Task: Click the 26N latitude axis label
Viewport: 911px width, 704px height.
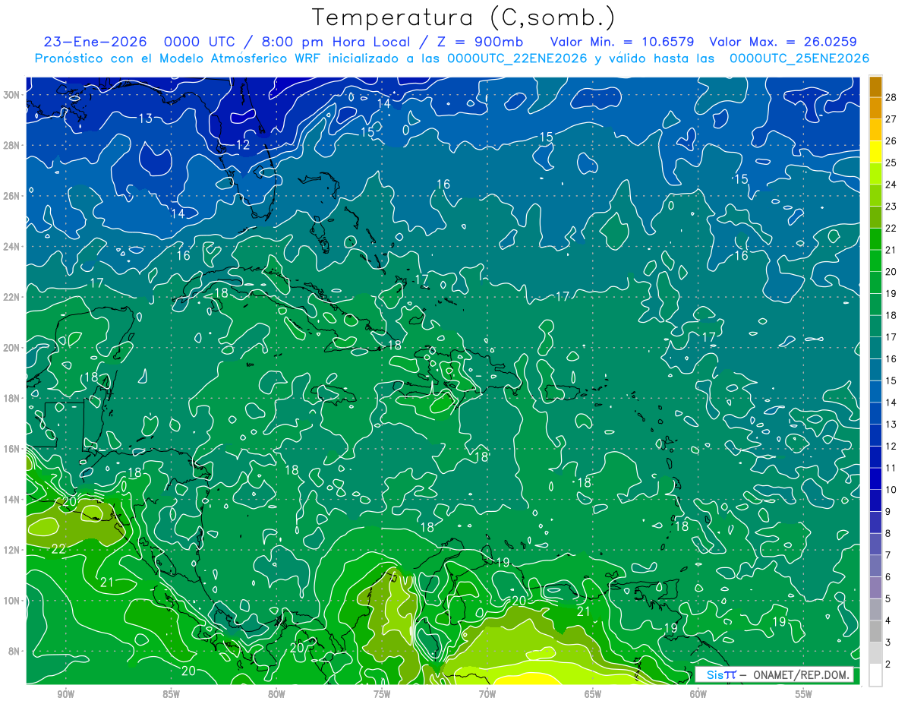Action: pyautogui.click(x=13, y=196)
